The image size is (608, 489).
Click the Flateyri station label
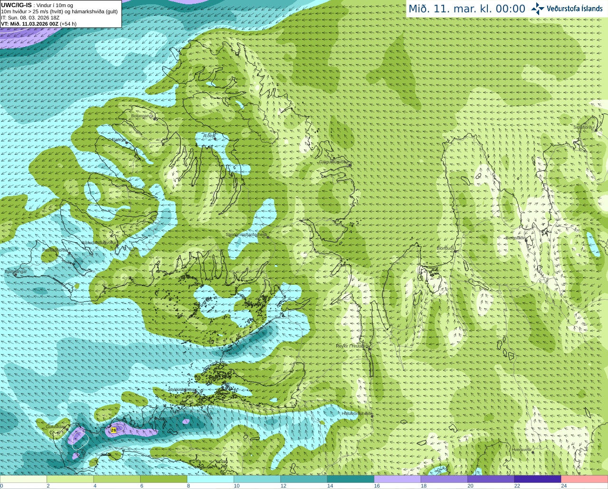[118, 140]
